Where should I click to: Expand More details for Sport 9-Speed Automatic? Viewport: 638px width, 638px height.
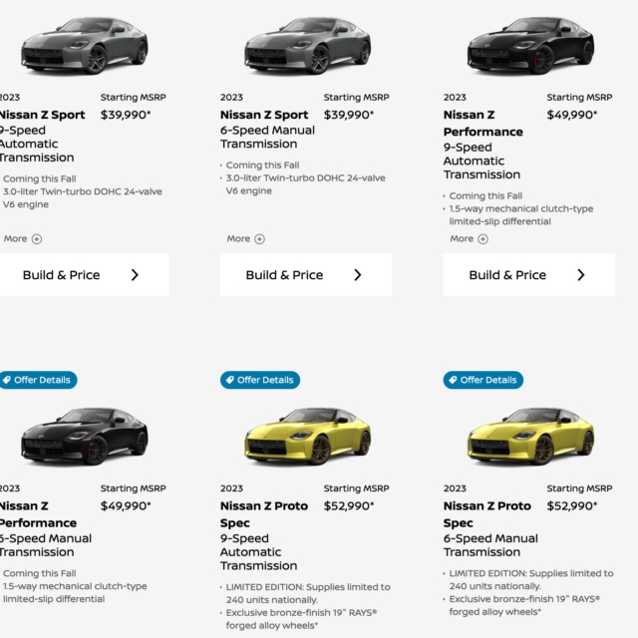(22, 239)
